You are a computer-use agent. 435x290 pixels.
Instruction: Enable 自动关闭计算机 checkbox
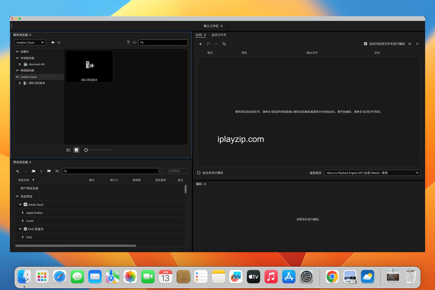click(198, 173)
